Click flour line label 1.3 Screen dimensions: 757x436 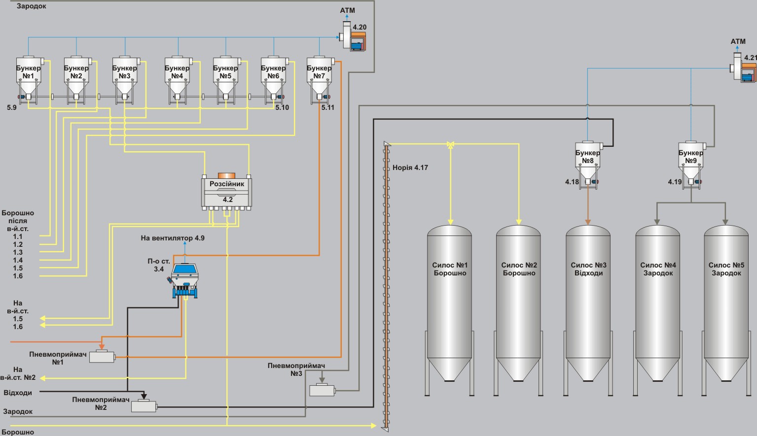(x=18, y=252)
